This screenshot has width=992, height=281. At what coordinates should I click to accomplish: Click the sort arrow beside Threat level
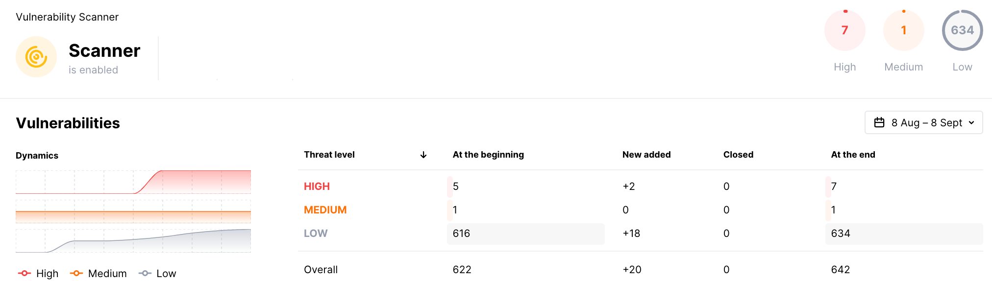423,155
